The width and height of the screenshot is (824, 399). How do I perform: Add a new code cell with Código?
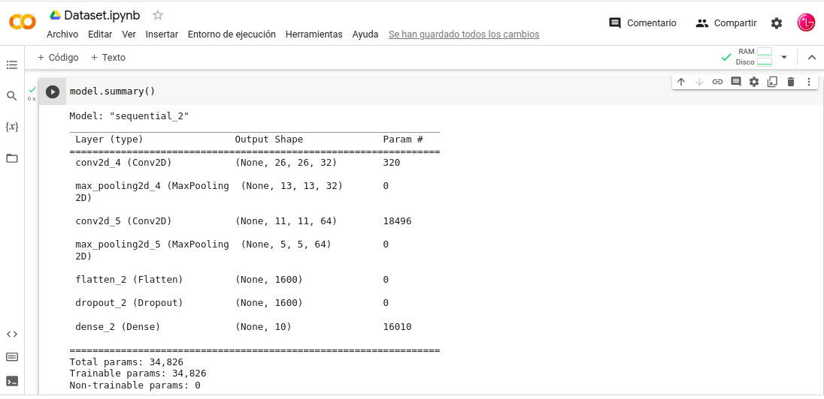click(58, 57)
